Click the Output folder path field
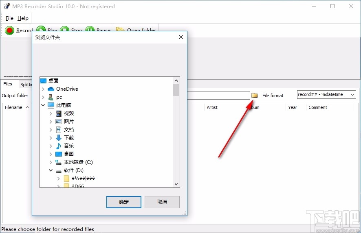The image size is (361, 233). point(219,96)
